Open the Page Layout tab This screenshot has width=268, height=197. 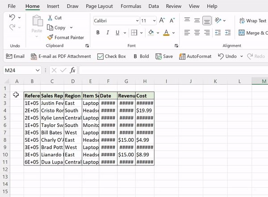pos(99,6)
